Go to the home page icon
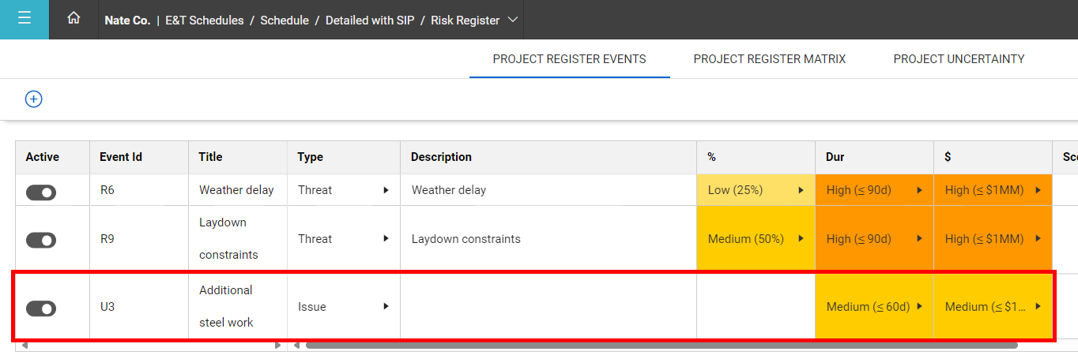The image size is (1078, 355). (73, 19)
